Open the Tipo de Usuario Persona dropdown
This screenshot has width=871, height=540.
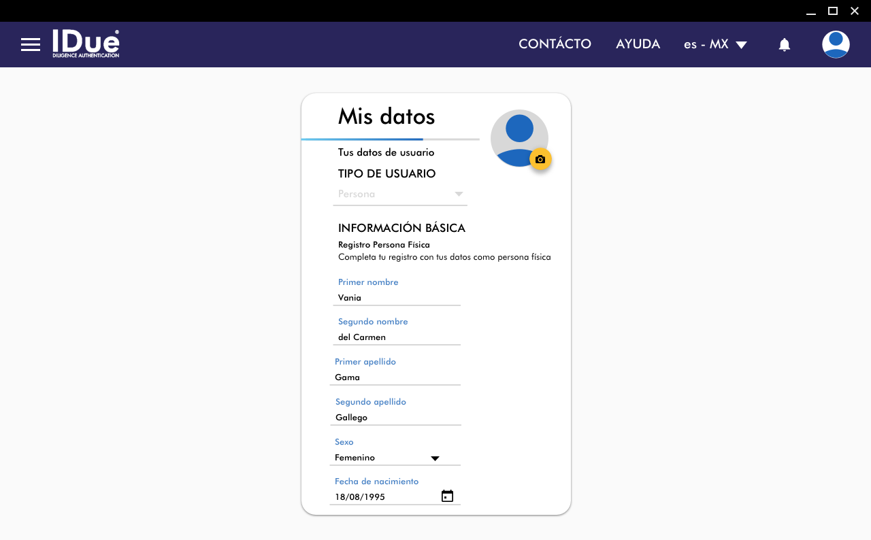click(x=400, y=195)
